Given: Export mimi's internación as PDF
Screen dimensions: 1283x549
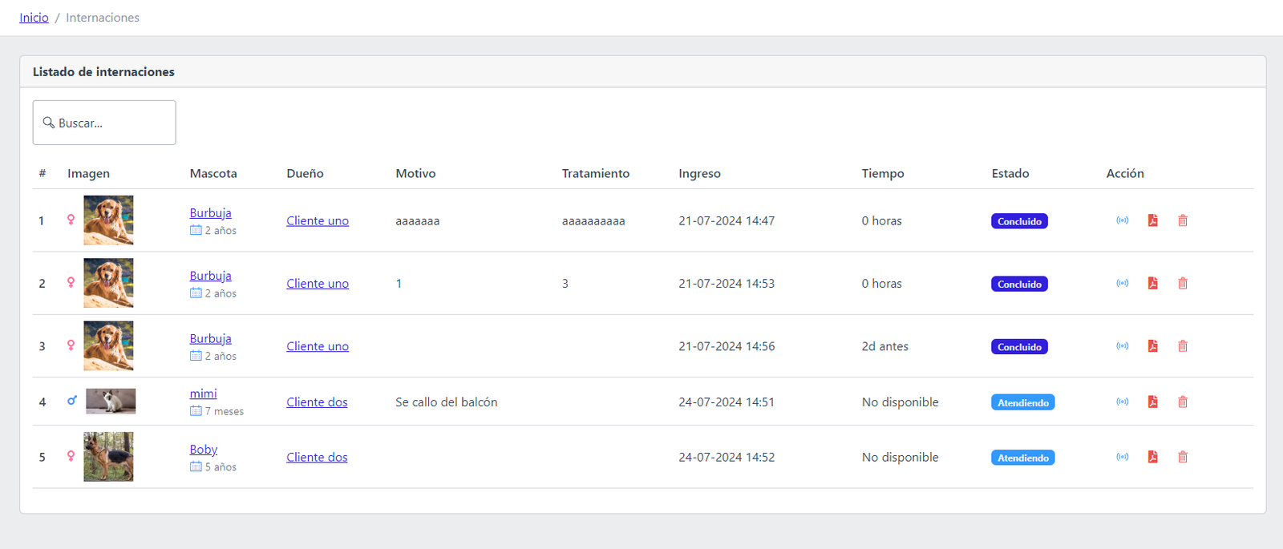Looking at the screenshot, I should click(1152, 402).
